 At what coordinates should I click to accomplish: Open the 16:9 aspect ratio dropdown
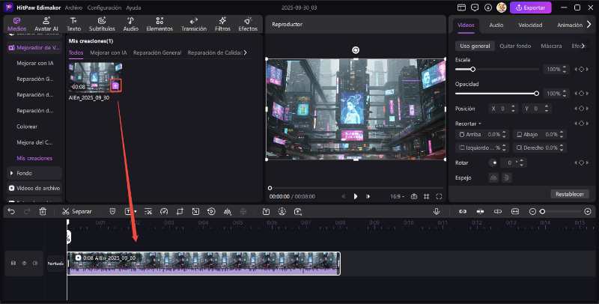pyautogui.click(x=396, y=196)
